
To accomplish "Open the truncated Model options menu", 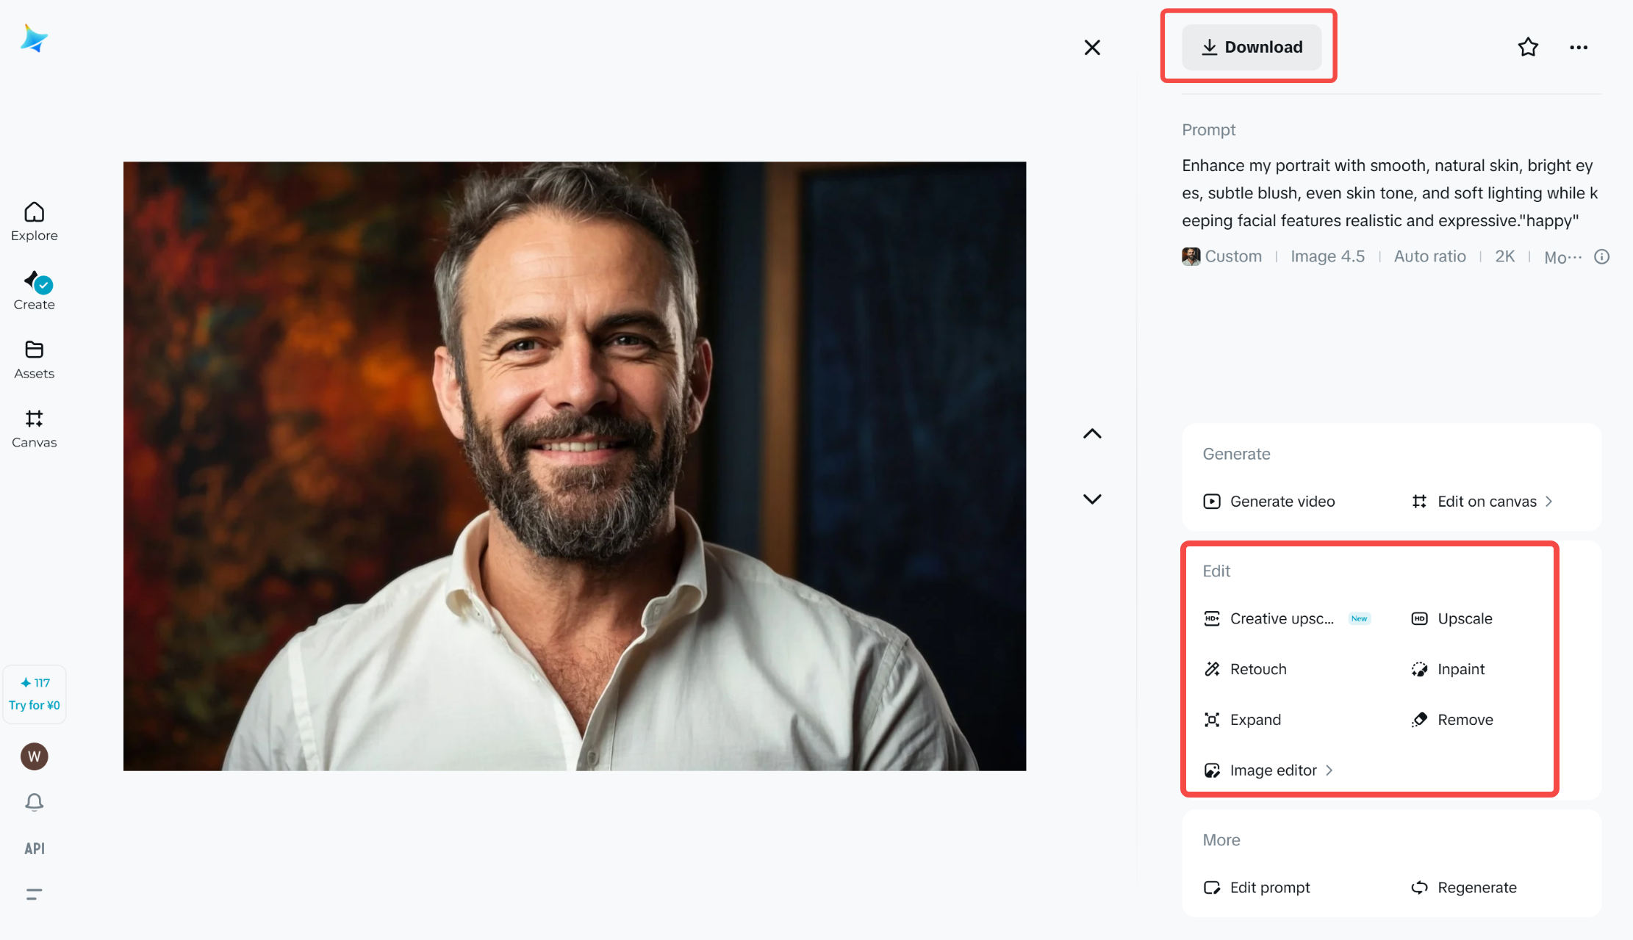I will coord(1562,256).
